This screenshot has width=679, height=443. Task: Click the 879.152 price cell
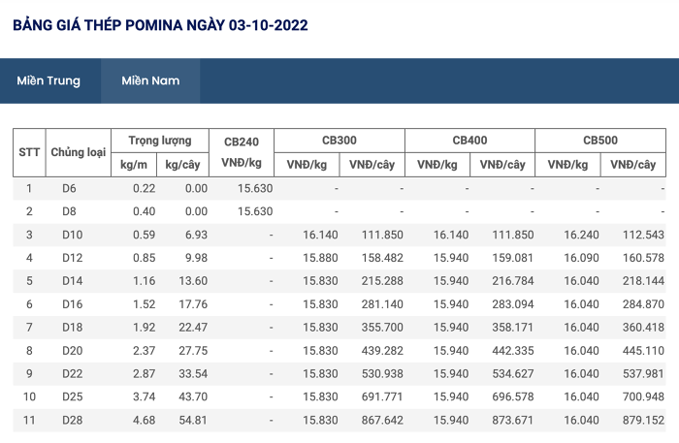[x=643, y=420]
